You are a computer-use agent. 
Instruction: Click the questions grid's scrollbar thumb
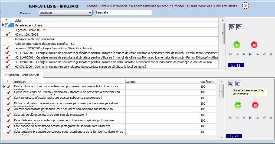[221, 91]
